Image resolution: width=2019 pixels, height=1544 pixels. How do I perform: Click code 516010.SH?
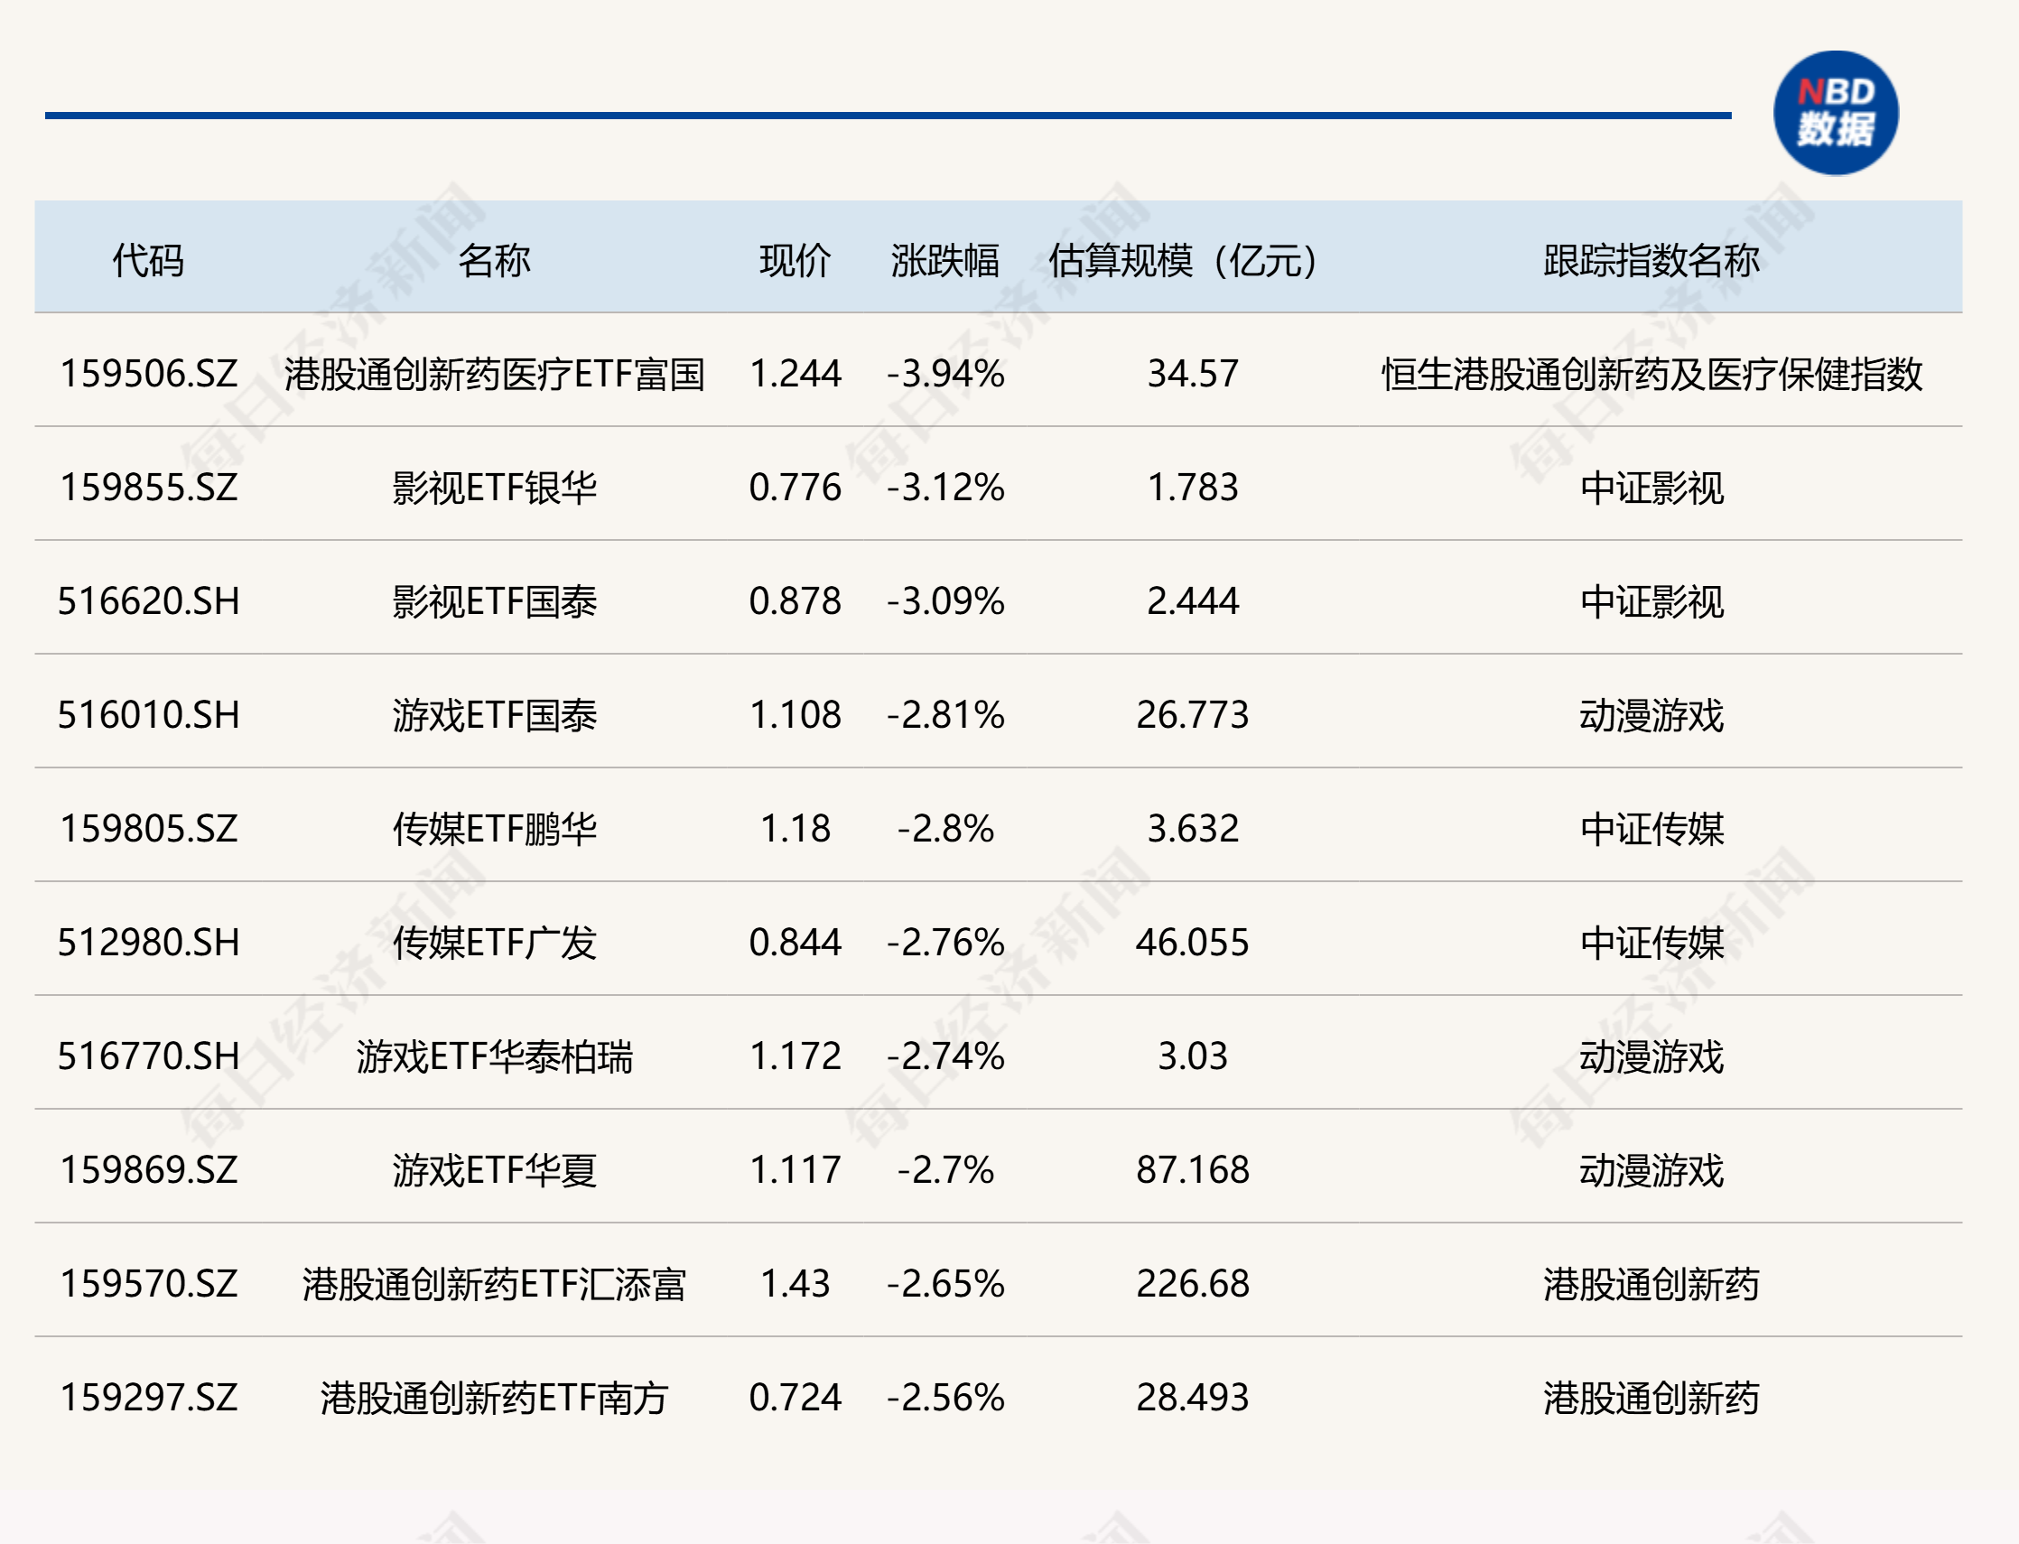coord(148,716)
